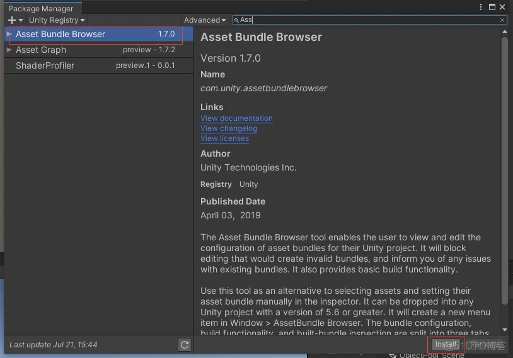The height and width of the screenshot is (358, 513).
Task: Select the Asset Bundle Browser package
Action: tap(99, 34)
